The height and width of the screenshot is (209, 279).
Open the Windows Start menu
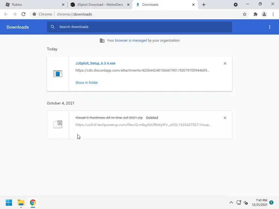point(9,202)
